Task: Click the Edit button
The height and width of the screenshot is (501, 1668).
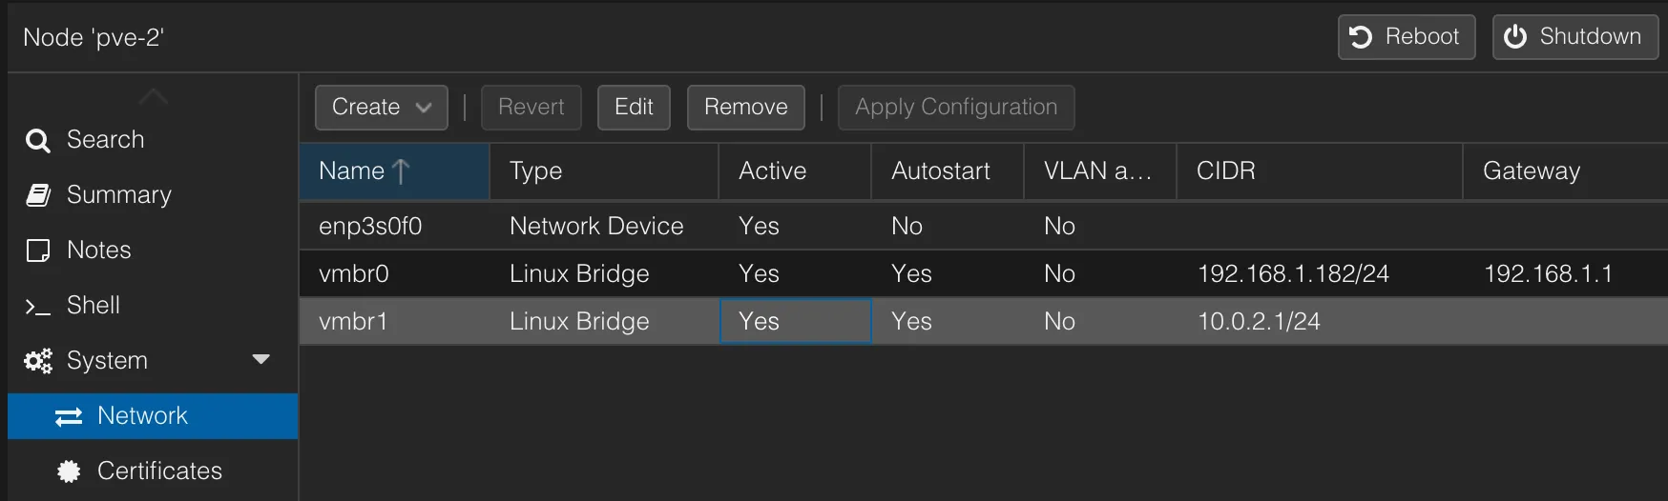Action: tap(634, 107)
